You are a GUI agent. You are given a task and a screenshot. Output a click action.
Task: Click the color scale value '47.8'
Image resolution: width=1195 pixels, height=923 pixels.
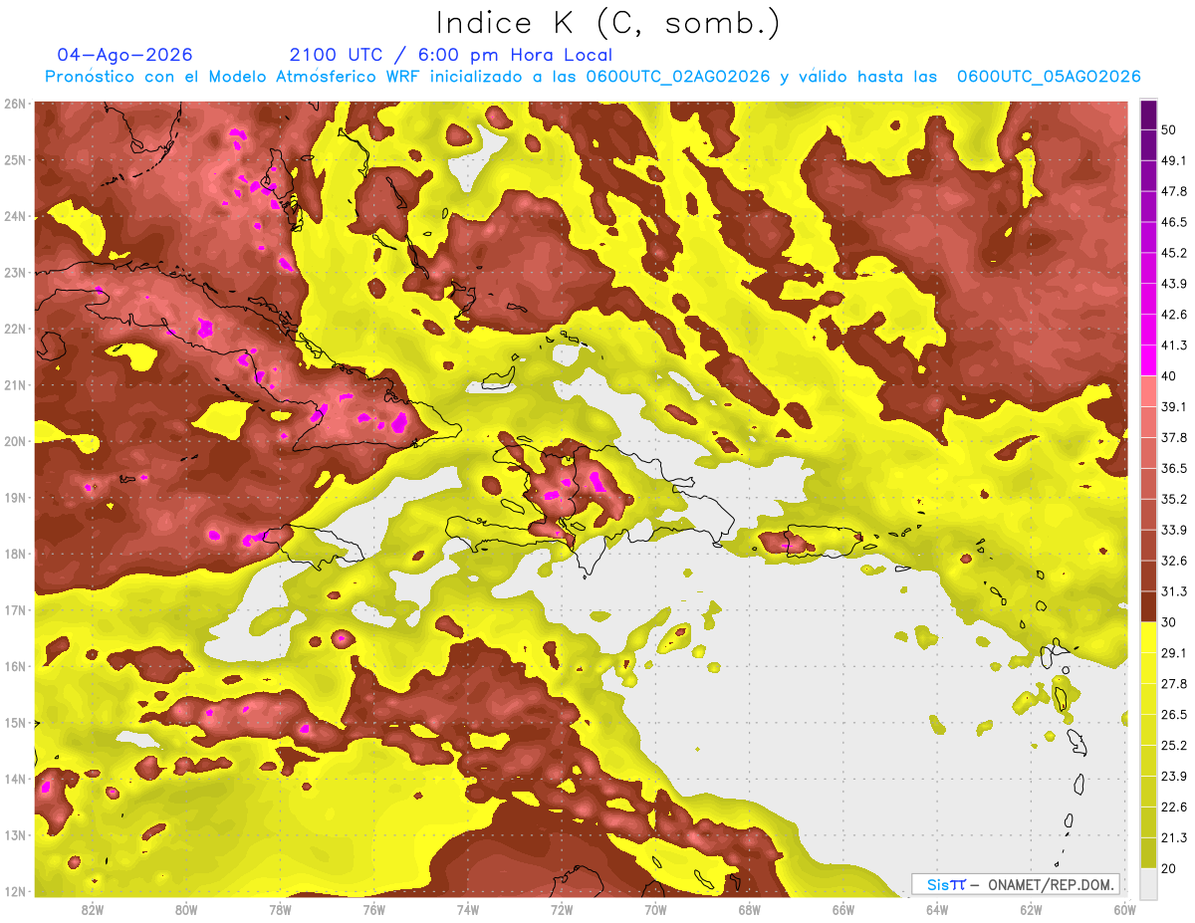point(1175,191)
